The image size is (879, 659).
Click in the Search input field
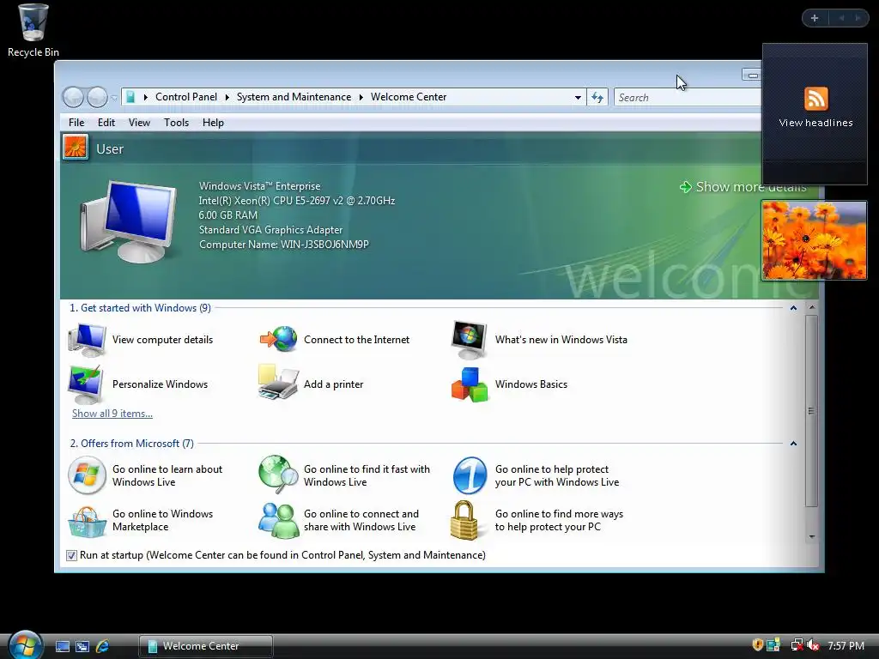[688, 98]
